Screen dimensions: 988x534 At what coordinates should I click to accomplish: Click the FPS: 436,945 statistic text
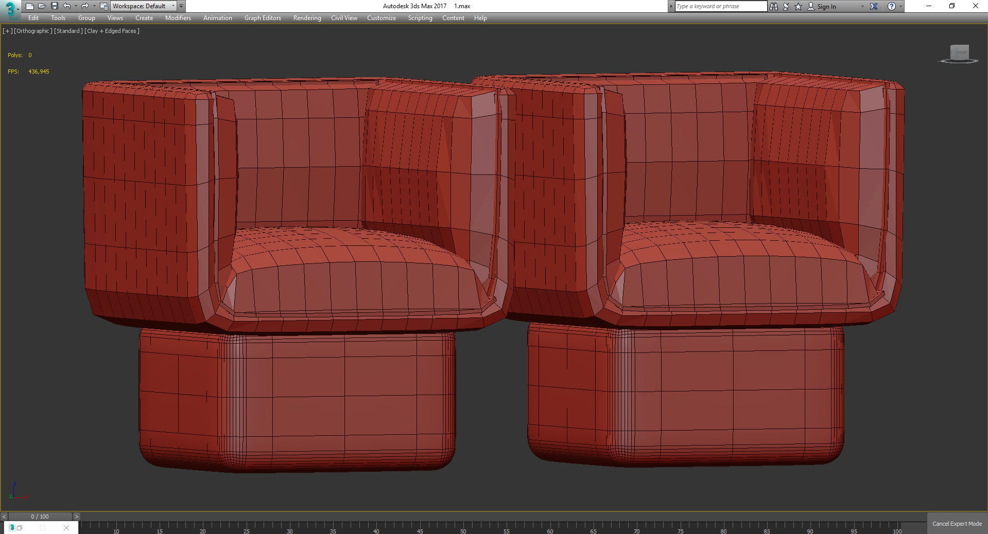pyautogui.click(x=28, y=72)
